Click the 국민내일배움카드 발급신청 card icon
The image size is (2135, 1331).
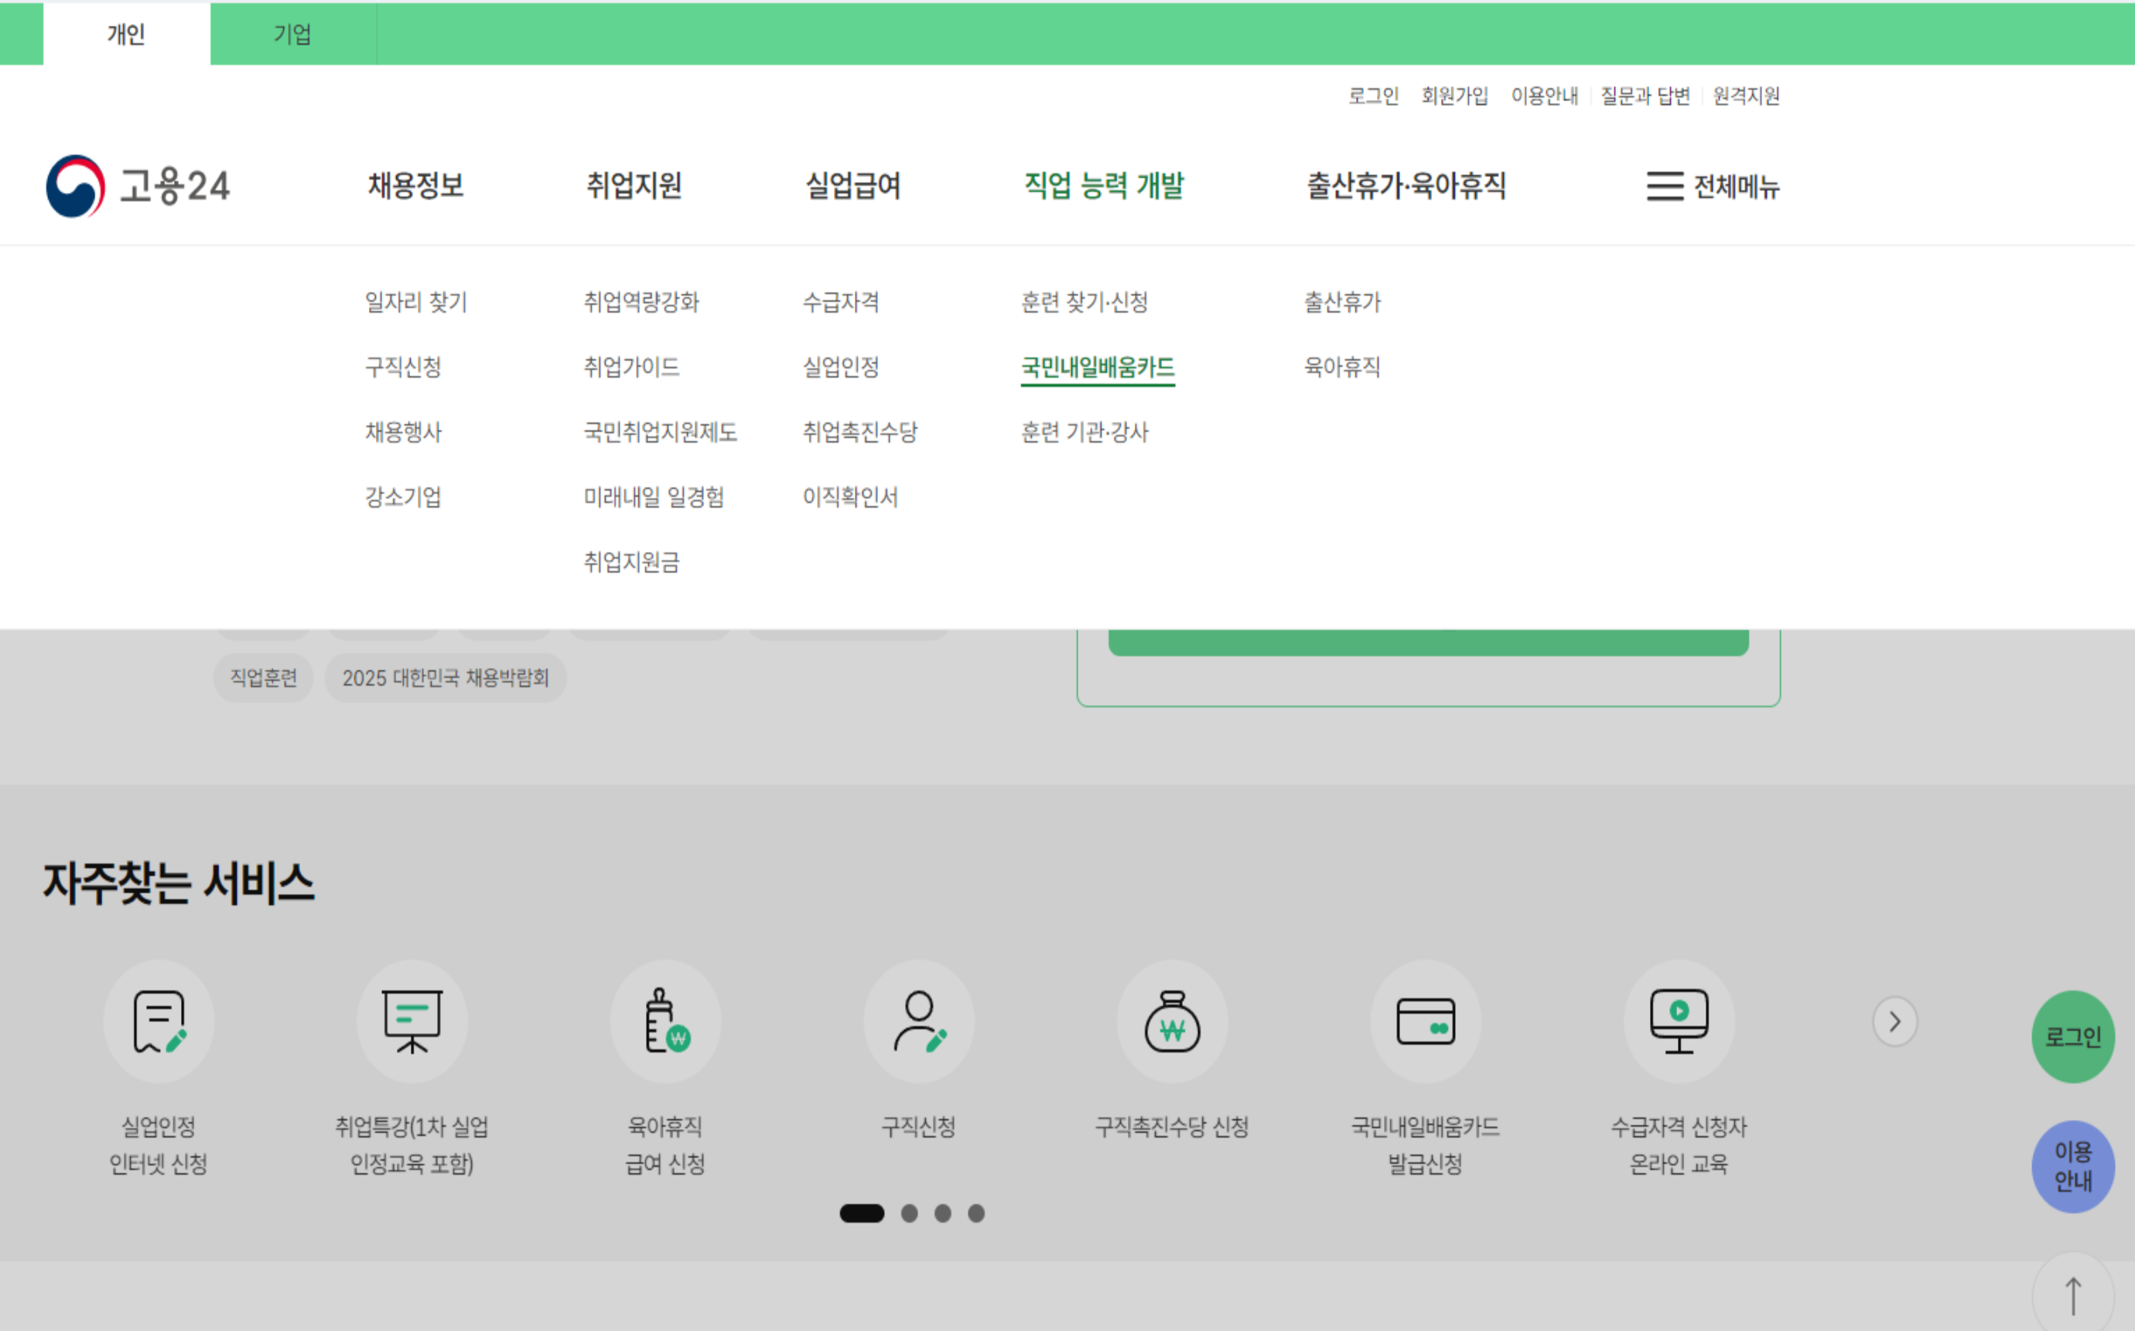click(x=1425, y=1021)
